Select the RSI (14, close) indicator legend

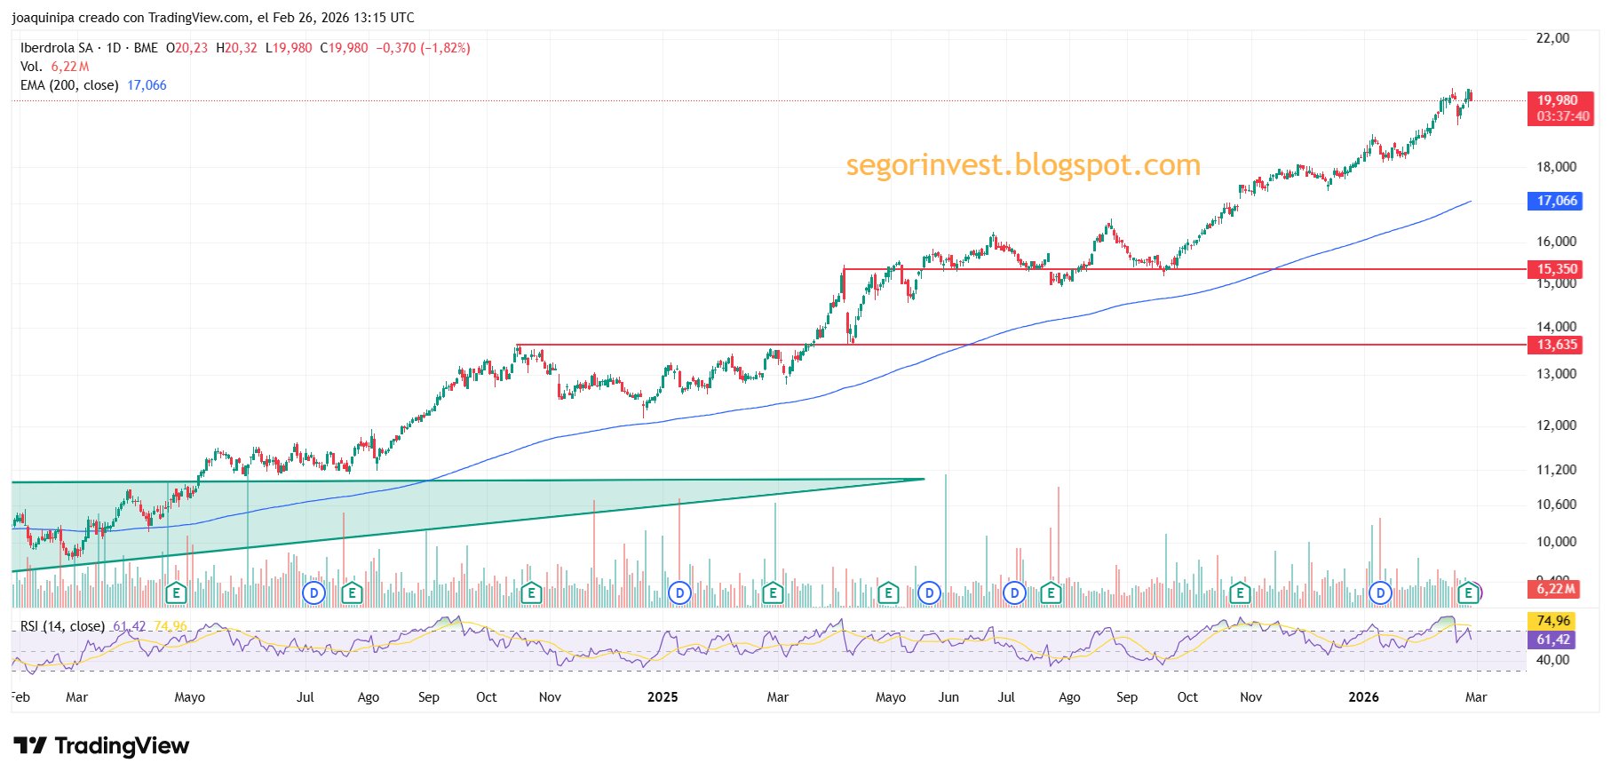pyautogui.click(x=62, y=626)
